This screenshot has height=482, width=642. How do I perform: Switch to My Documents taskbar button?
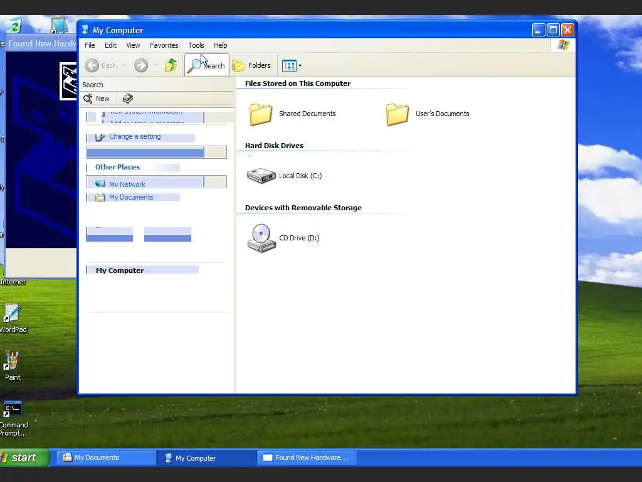click(105, 458)
